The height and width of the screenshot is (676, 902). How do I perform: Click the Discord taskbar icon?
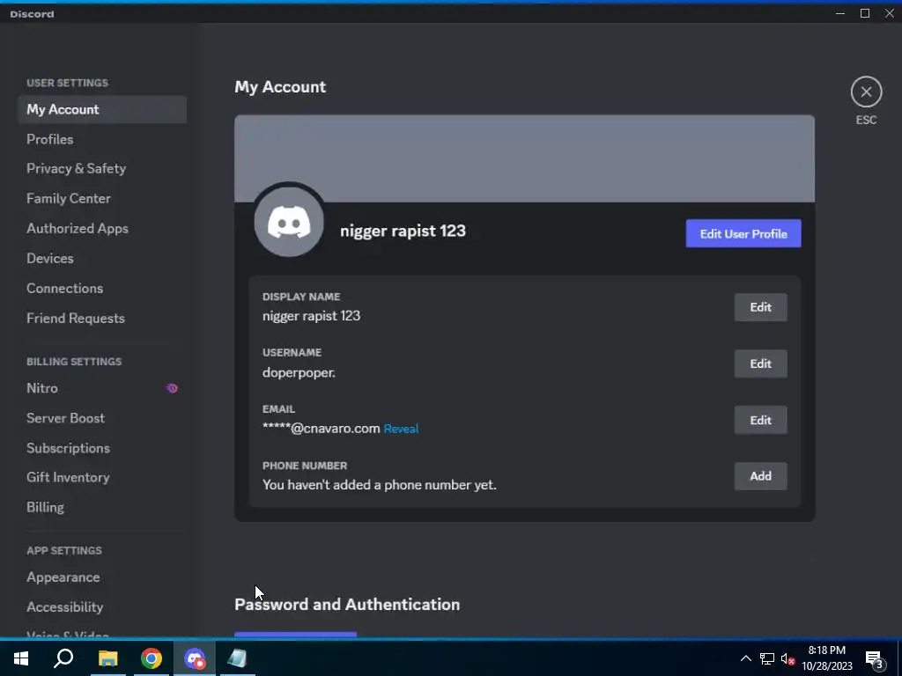pyautogui.click(x=195, y=658)
